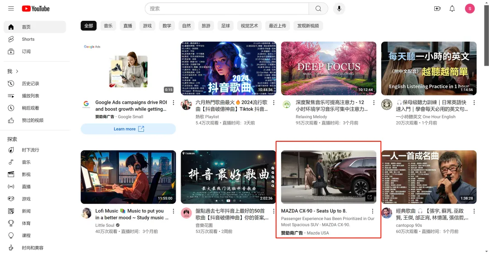Viewport: 489px width, 254px height.
Task: Open 订阅 subscriptions in the sidebar
Action: pos(26,52)
